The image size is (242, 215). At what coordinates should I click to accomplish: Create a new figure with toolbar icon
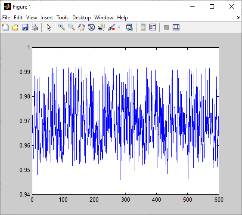pyautogui.click(x=6, y=28)
